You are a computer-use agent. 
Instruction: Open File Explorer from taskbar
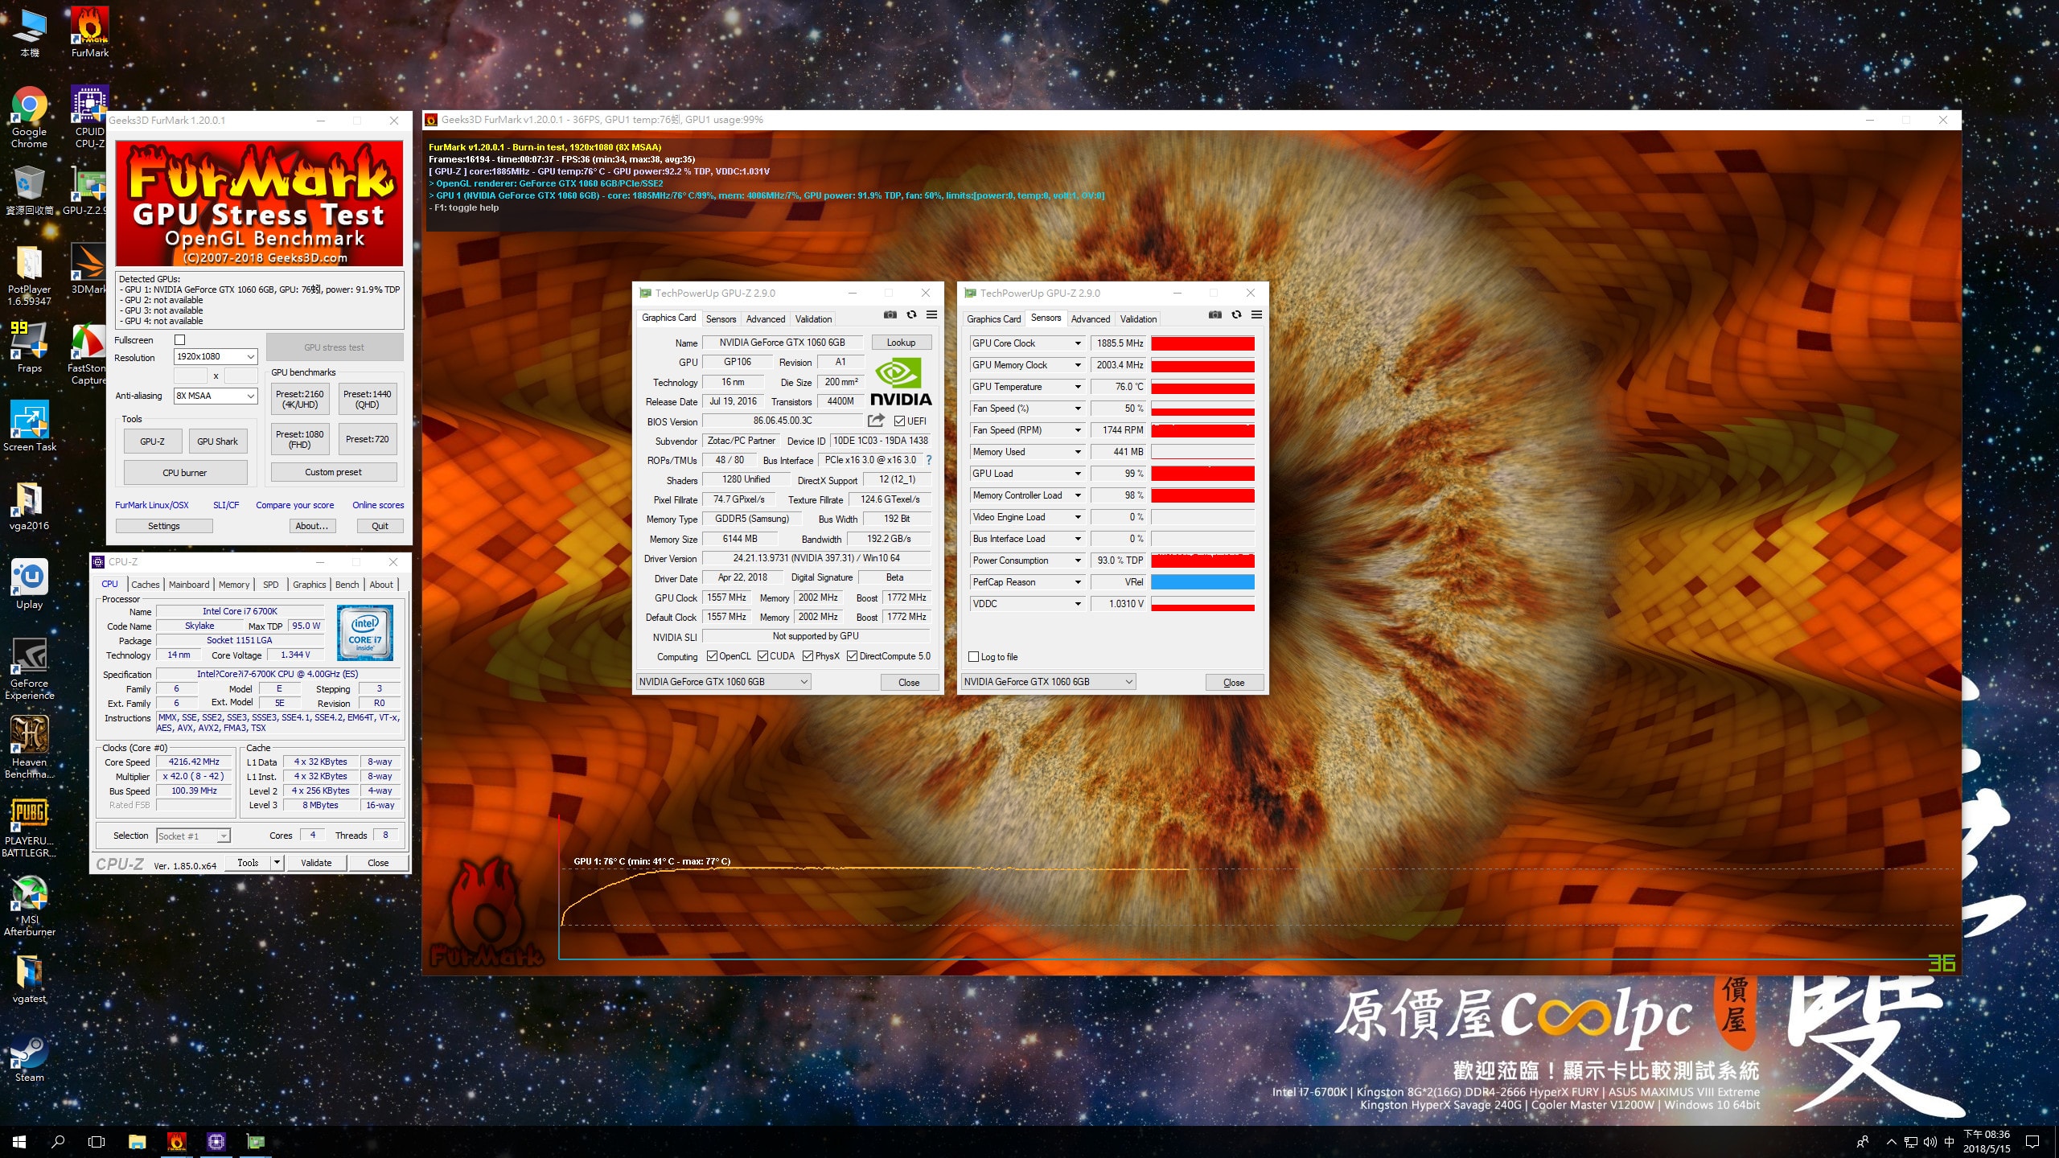[x=137, y=1142]
